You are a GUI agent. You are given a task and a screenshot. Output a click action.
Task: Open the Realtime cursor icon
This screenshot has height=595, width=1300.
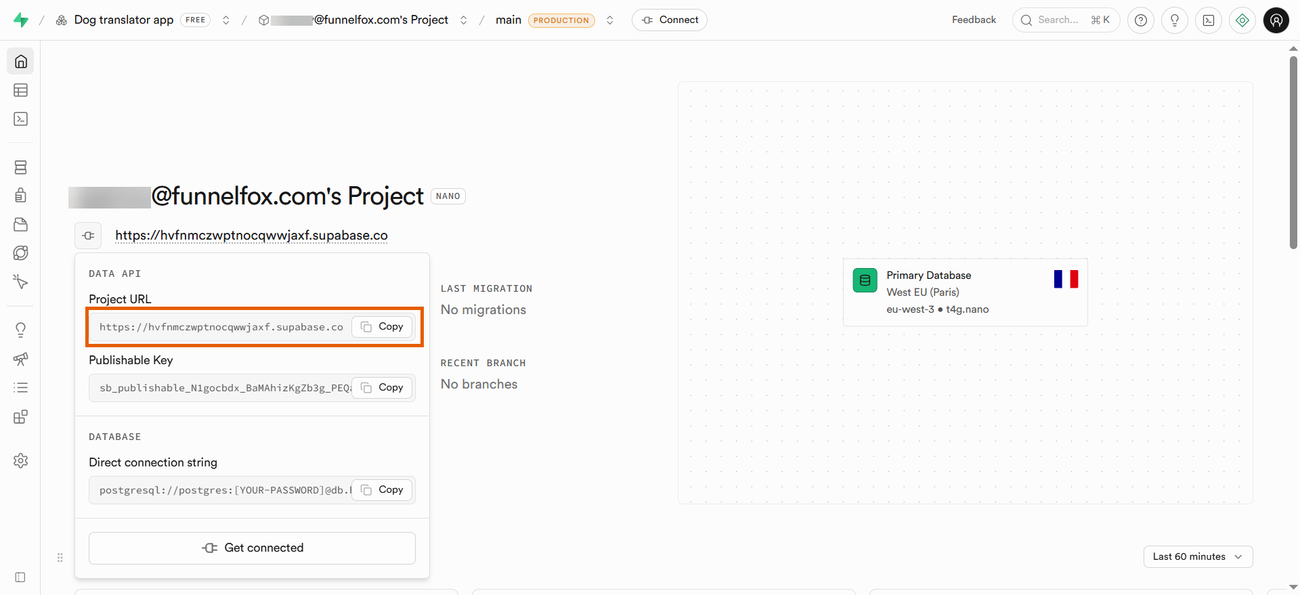(x=21, y=282)
